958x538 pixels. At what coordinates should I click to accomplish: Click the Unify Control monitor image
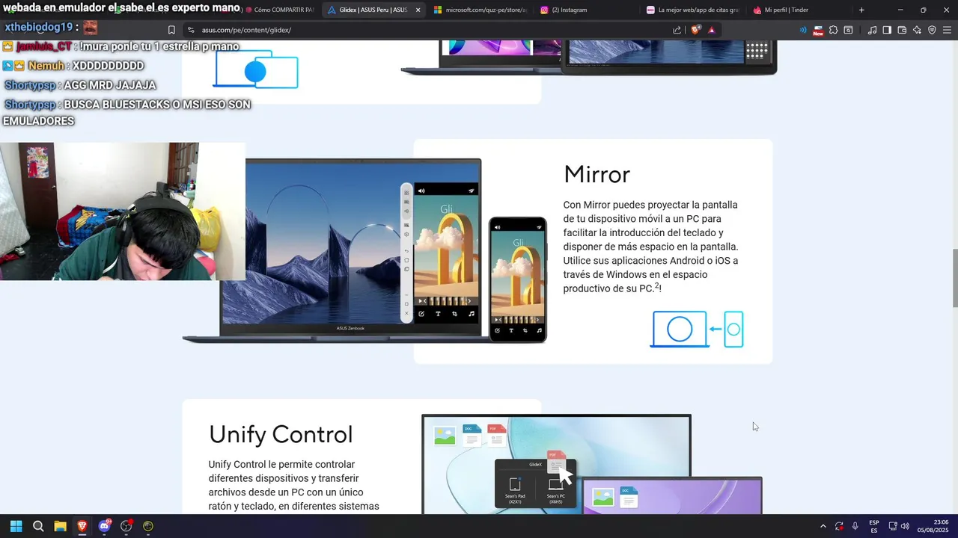click(591, 464)
